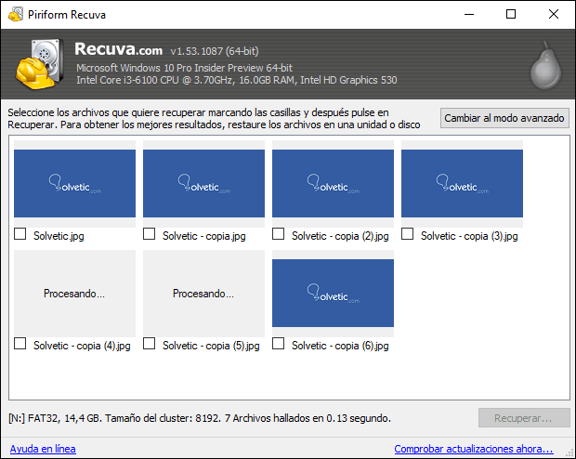Minimize the Piriform Recuva window
This screenshot has height=459, width=576.
click(469, 14)
